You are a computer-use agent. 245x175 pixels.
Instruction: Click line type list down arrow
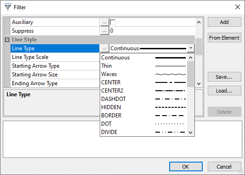(190, 133)
